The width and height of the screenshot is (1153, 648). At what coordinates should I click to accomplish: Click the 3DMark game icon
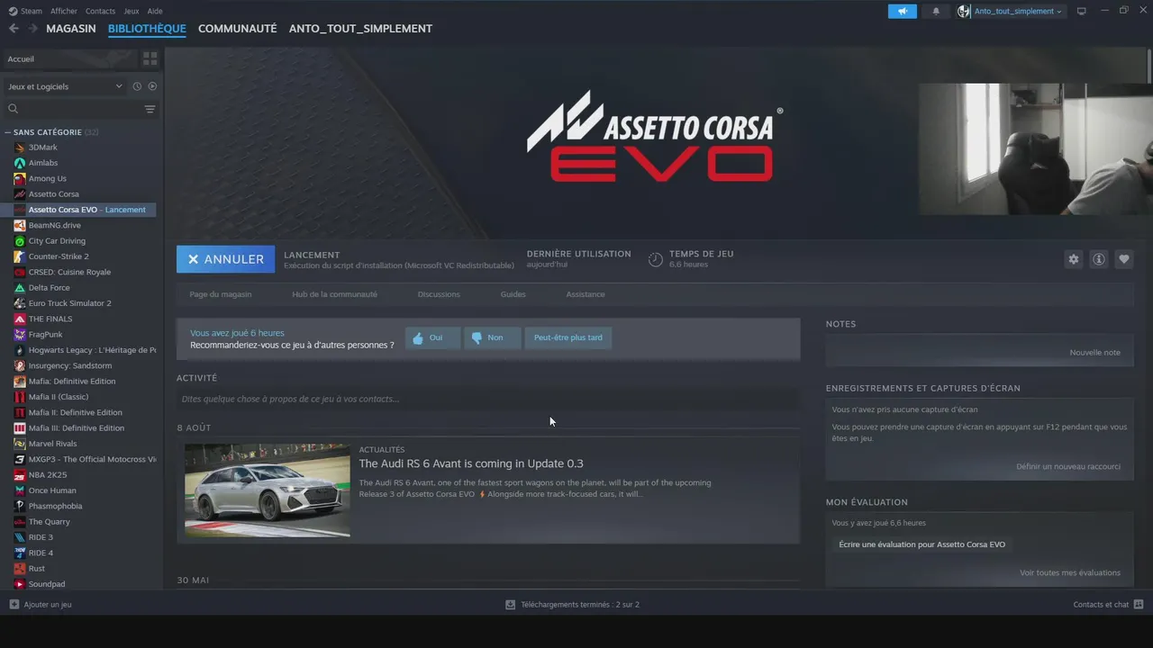[x=20, y=148]
